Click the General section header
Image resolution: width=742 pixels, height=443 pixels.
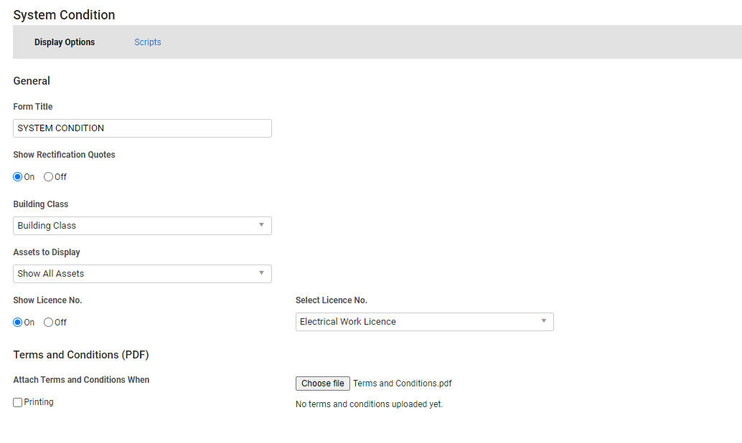coord(32,80)
